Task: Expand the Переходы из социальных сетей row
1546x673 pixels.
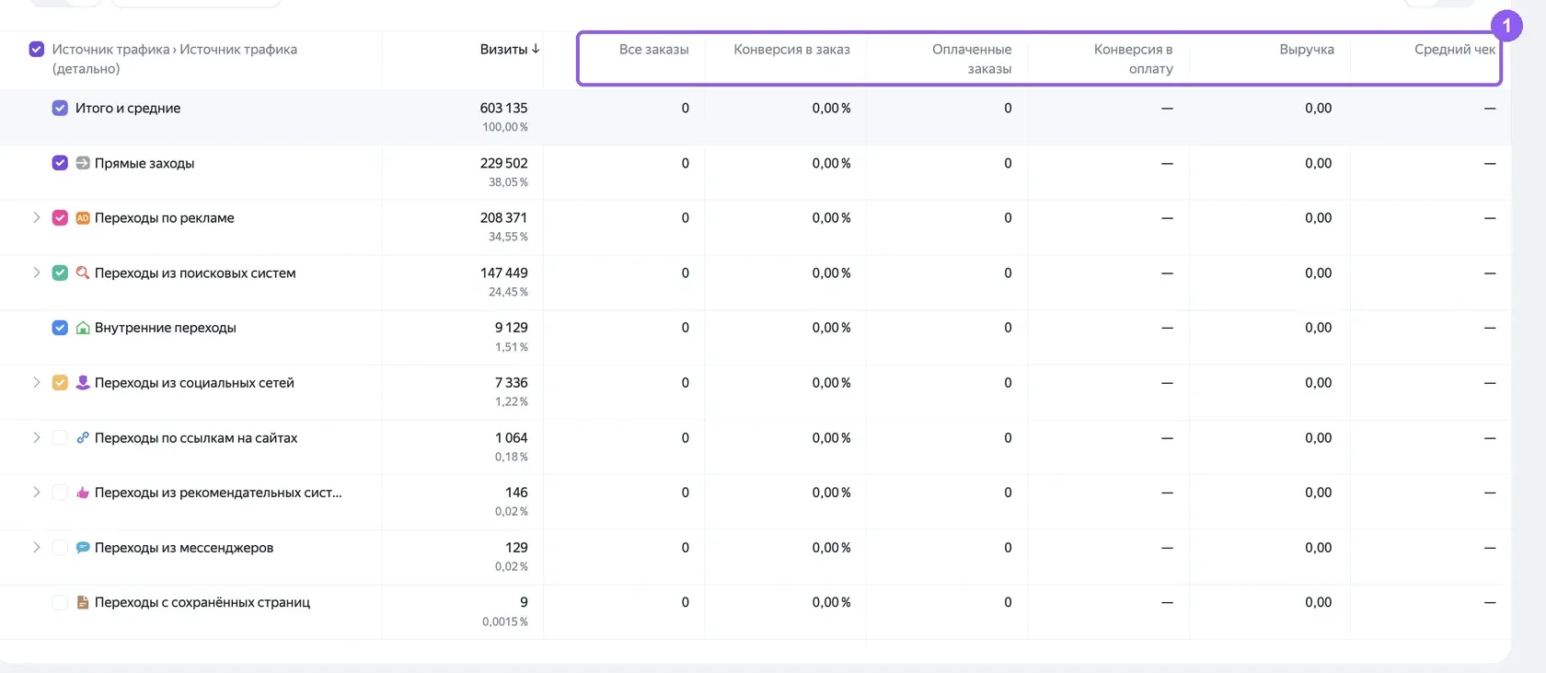Action: pyautogui.click(x=37, y=382)
